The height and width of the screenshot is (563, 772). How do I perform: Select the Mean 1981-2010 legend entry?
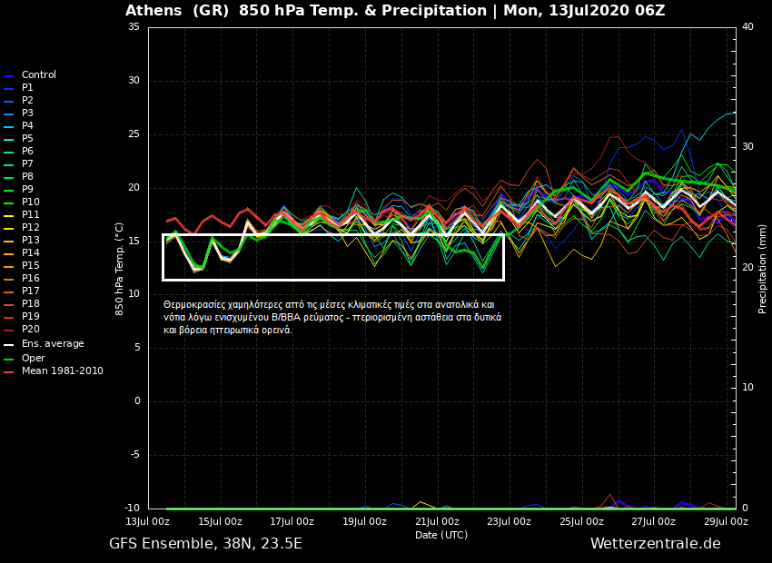point(62,371)
